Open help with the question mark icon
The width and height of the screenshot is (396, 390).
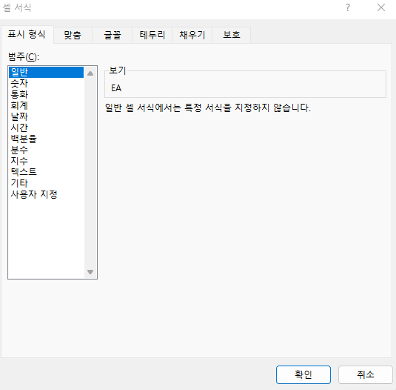pos(348,7)
